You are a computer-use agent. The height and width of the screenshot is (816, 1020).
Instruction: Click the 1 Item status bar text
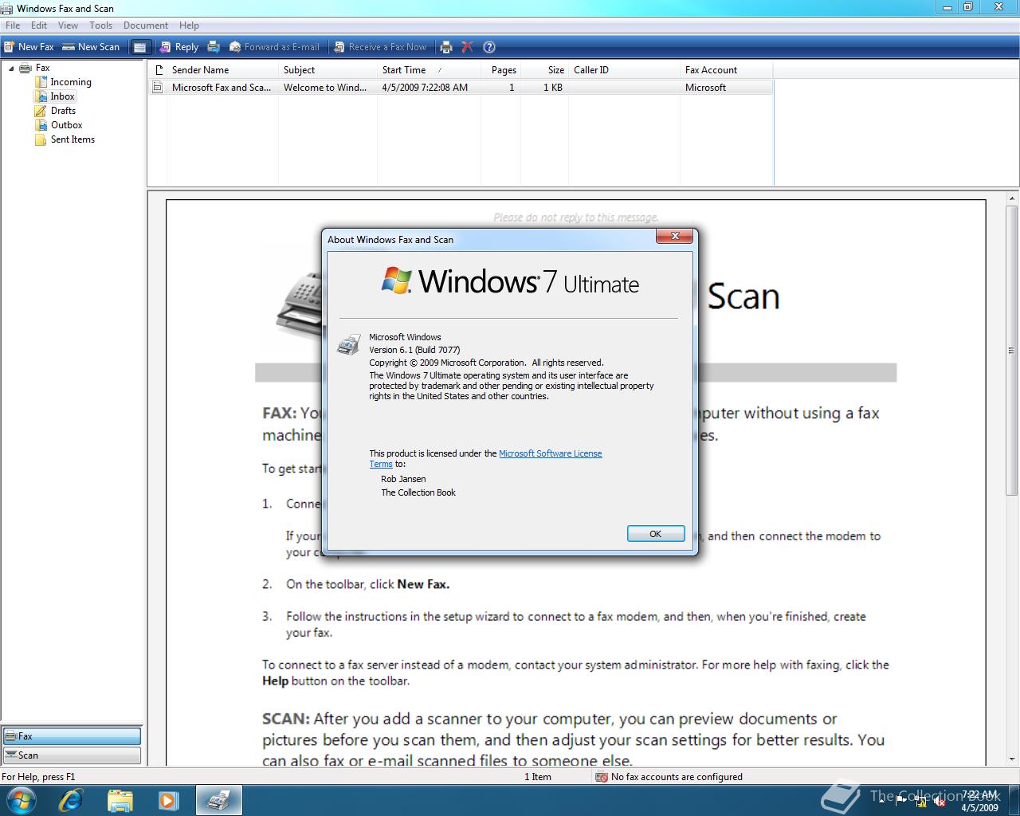[x=538, y=777]
